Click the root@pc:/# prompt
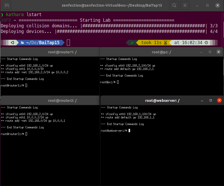The height and width of the screenshot is (186, 224). 108,82
